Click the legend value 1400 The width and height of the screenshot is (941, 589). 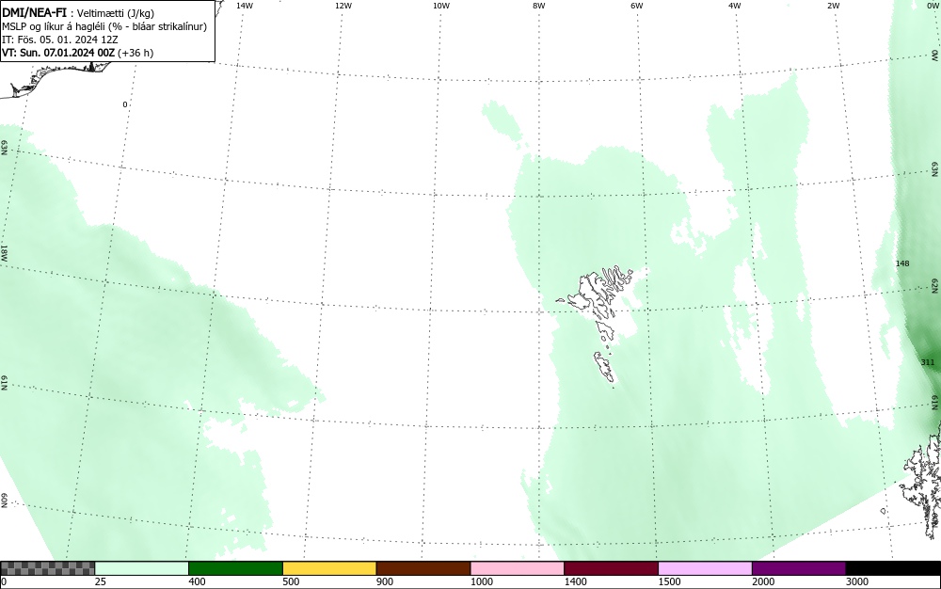point(576,581)
